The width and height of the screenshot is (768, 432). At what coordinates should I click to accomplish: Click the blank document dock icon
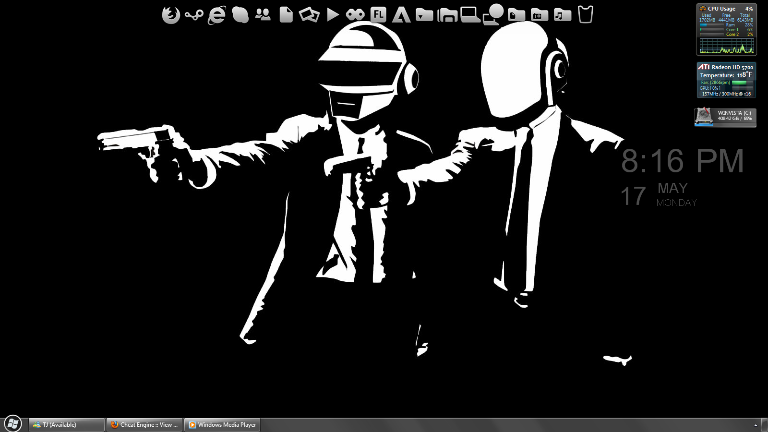click(286, 15)
